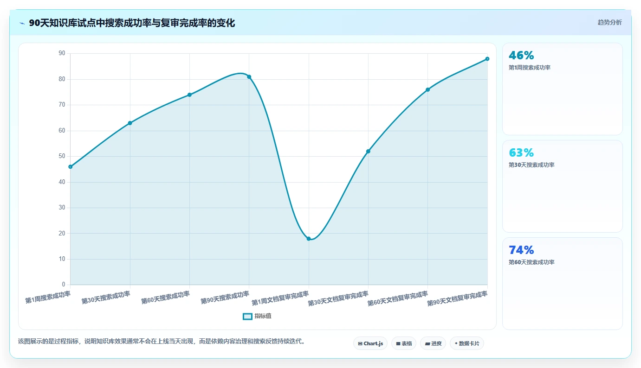Viewport: 641px width, 368px height.
Task: Click the 表格 tag chip
Action: click(x=404, y=343)
